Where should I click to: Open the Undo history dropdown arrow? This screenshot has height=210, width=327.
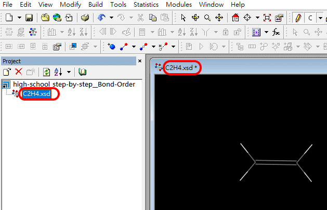pyautogui.click(x=111, y=18)
